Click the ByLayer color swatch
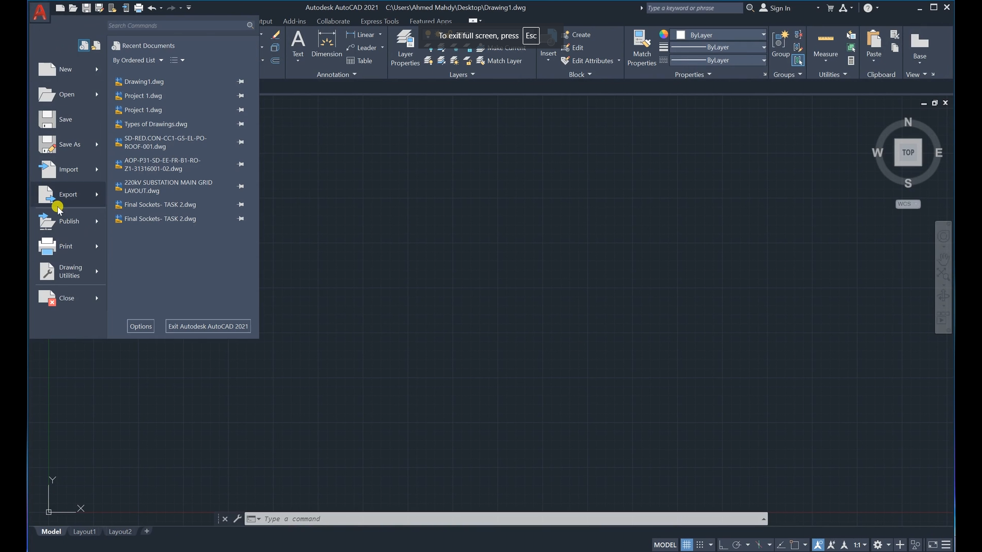 click(680, 35)
